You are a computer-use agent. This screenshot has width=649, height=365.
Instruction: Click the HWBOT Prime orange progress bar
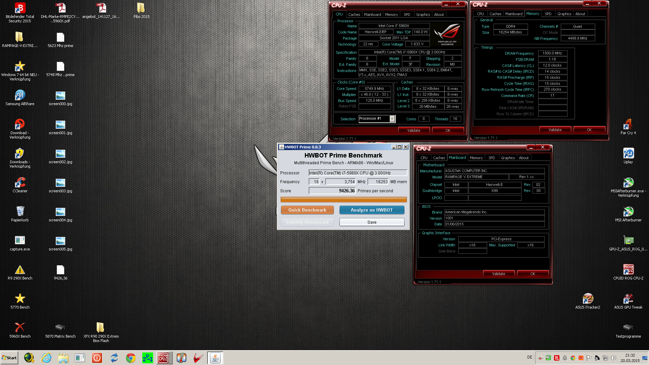(343, 200)
